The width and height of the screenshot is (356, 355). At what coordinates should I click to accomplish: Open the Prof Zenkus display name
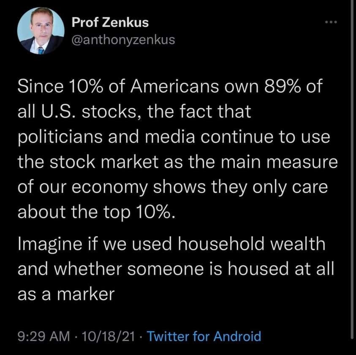pyautogui.click(x=110, y=22)
